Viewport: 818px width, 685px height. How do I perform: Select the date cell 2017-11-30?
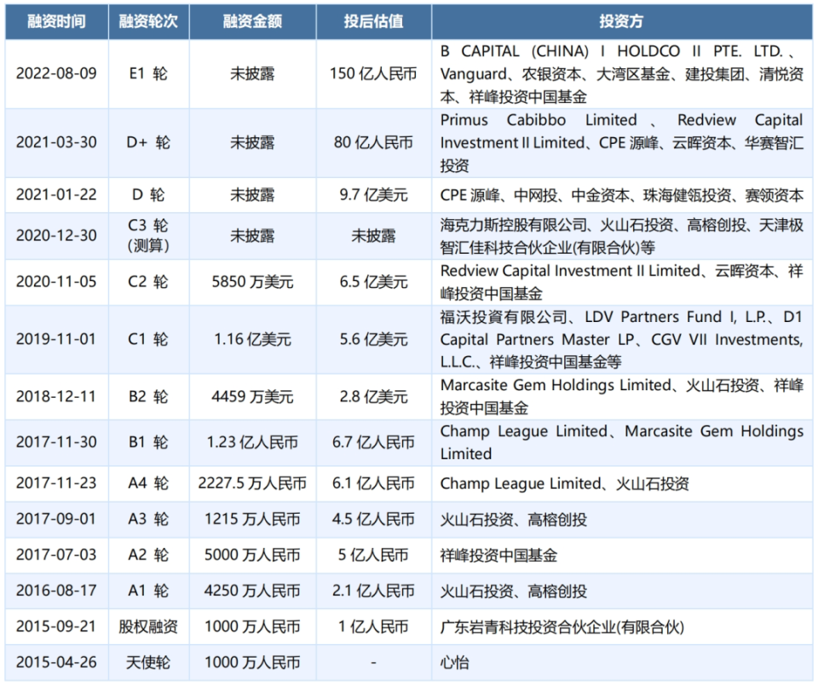coord(57,443)
